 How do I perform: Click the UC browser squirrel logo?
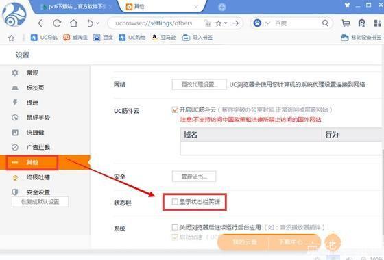(14, 14)
